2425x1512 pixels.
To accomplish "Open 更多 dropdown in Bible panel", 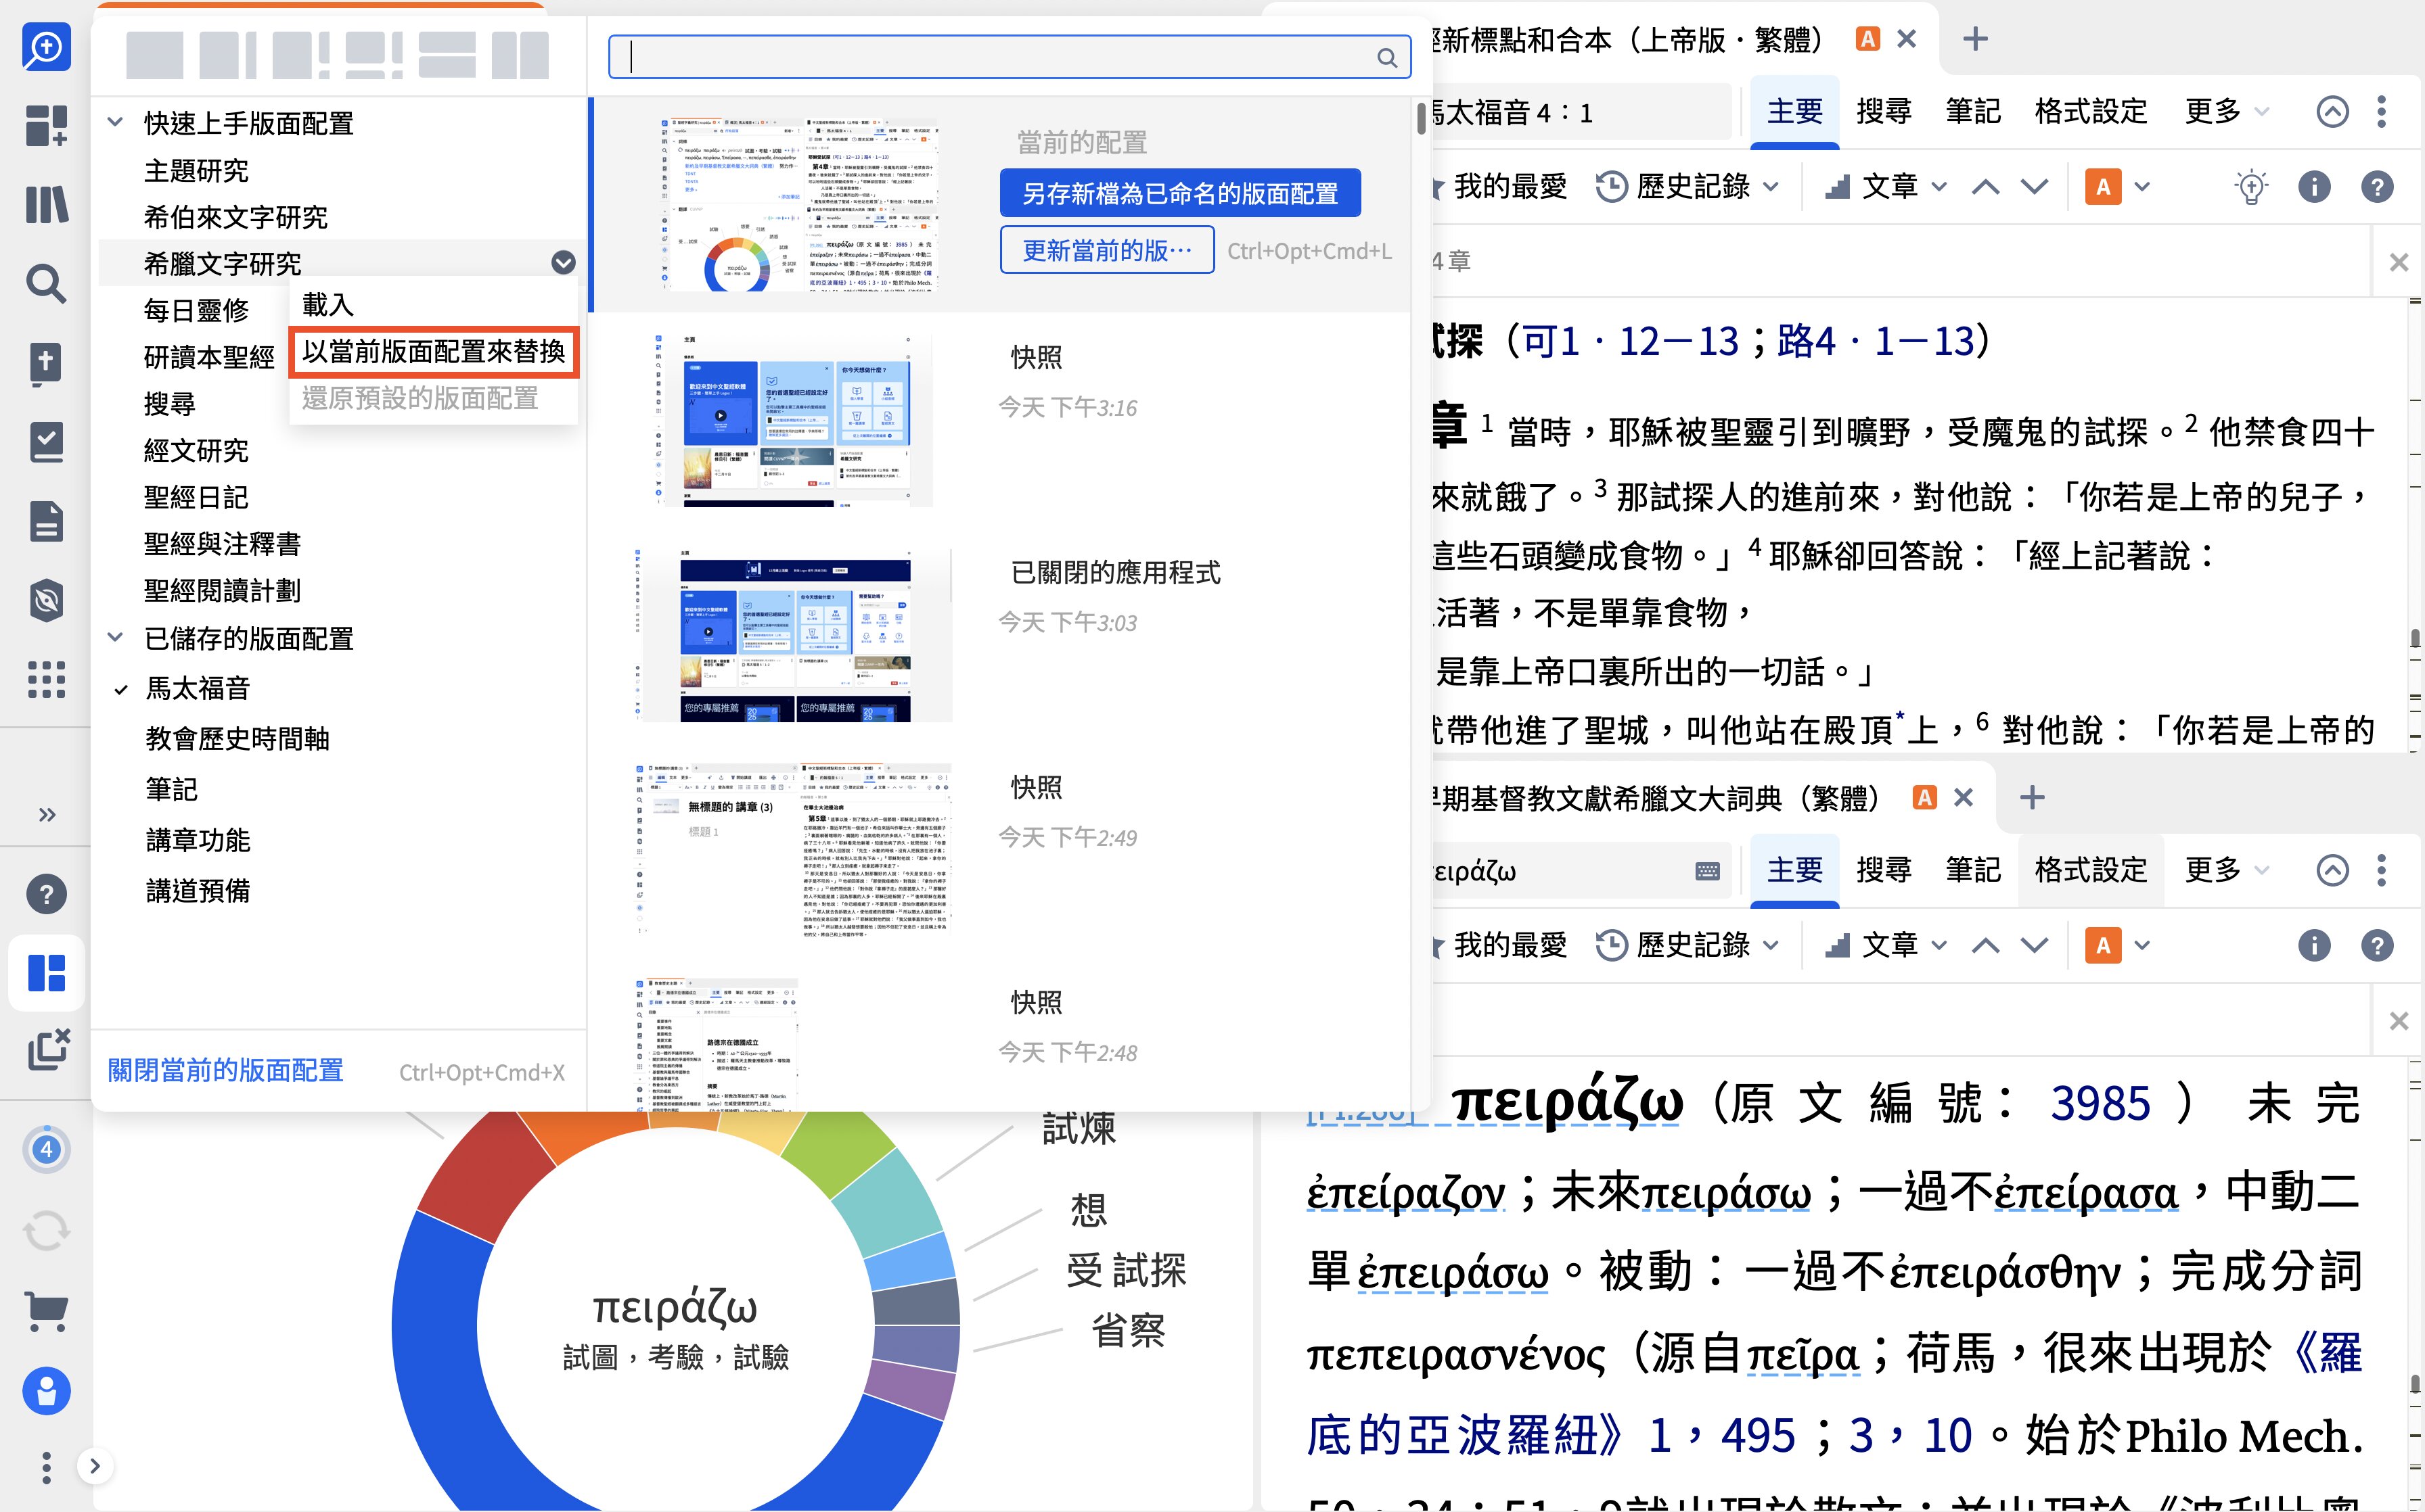I will (2225, 111).
